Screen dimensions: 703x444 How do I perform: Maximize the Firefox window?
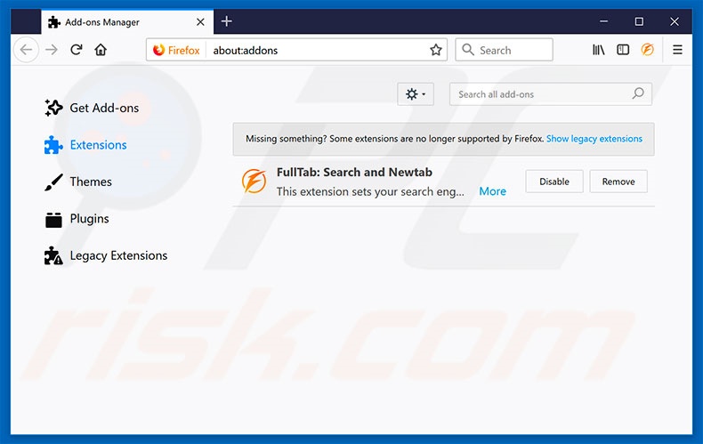tap(639, 21)
